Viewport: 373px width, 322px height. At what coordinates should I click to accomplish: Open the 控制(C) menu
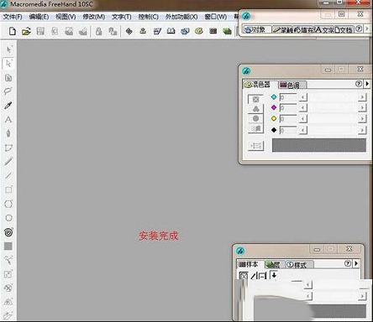[148, 17]
